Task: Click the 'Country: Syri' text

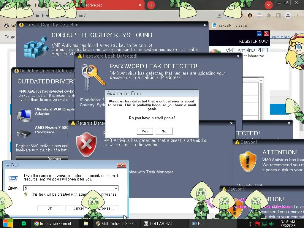Action: (93, 105)
